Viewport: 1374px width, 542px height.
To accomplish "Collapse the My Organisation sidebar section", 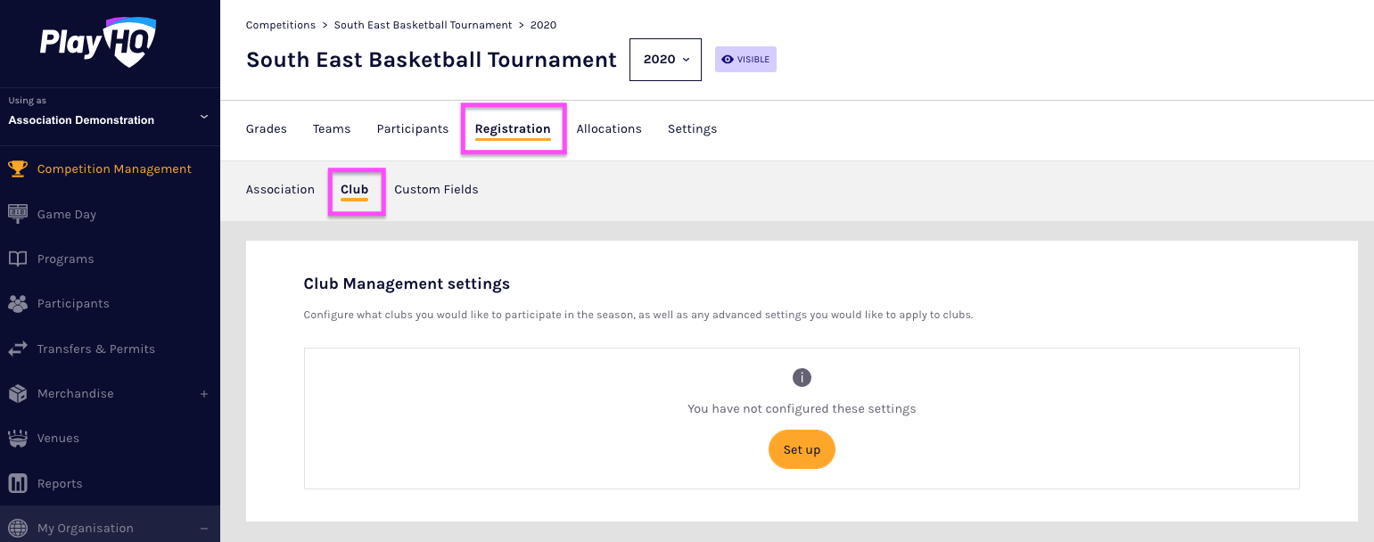I will tap(204, 528).
